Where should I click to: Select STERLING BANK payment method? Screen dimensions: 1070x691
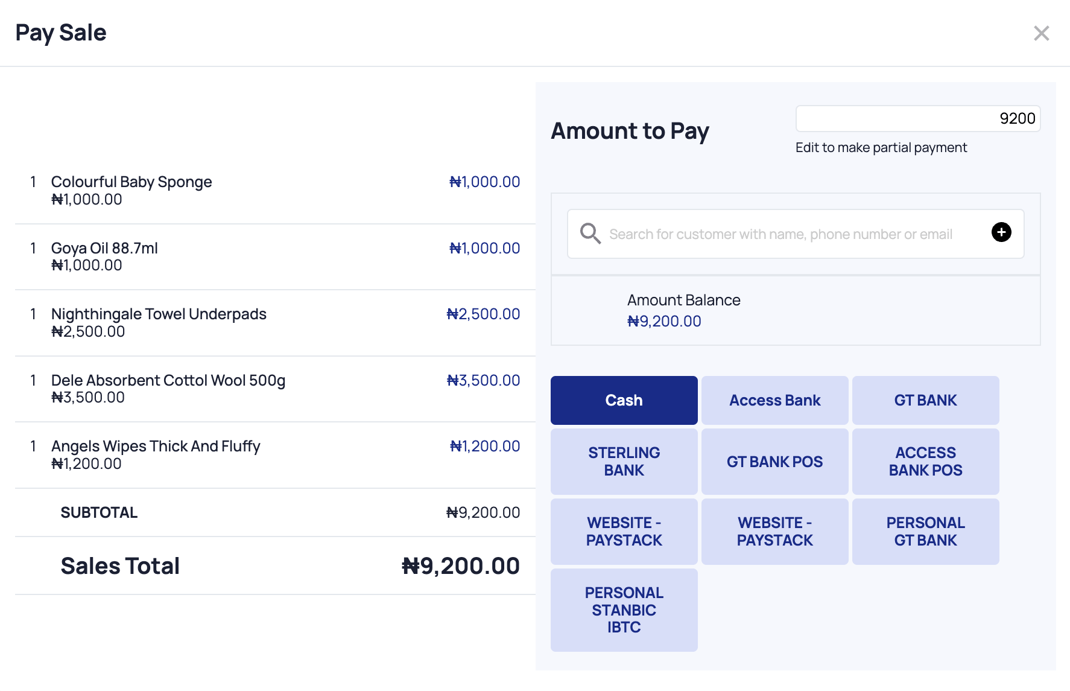coord(624,462)
